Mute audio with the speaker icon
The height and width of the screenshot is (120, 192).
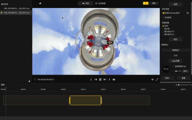click(152, 79)
